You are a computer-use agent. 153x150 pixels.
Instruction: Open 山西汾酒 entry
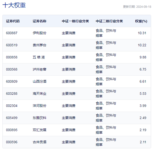[x=39, y=82]
